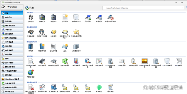Image resolution: width=187 pixels, height=94 pixels.
Task: Click the 创建案件 briefcase icon
Action: [42, 17]
